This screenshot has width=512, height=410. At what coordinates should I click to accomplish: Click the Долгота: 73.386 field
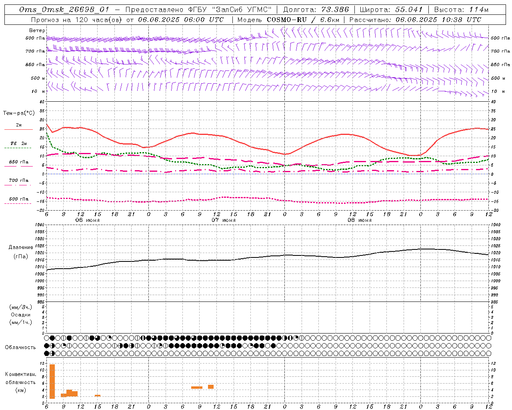pos(316,10)
